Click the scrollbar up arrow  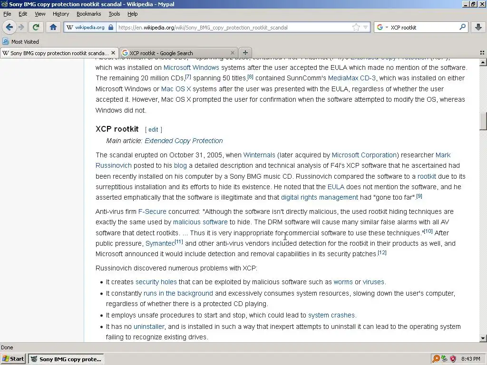click(x=483, y=63)
